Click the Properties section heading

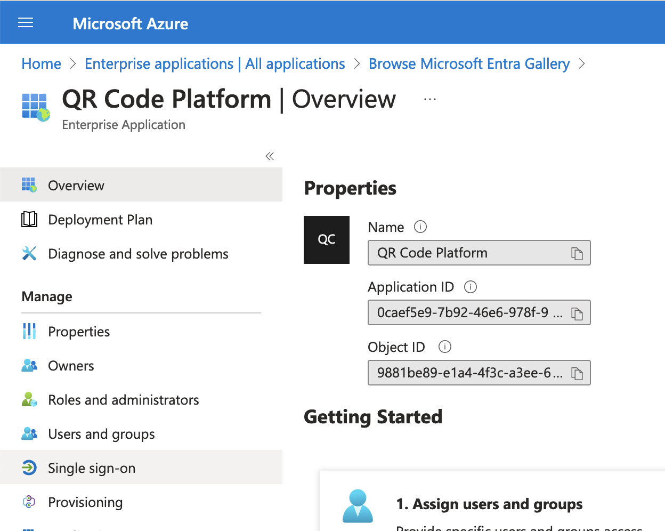tap(350, 188)
